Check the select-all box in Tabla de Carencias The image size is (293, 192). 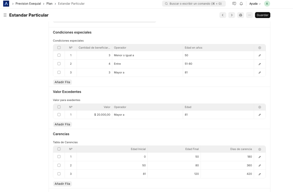[59, 149]
